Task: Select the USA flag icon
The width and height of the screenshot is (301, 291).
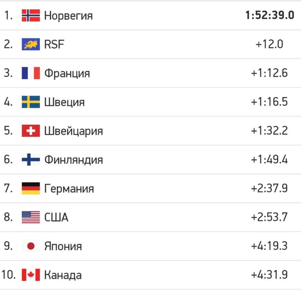Action: 31,217
